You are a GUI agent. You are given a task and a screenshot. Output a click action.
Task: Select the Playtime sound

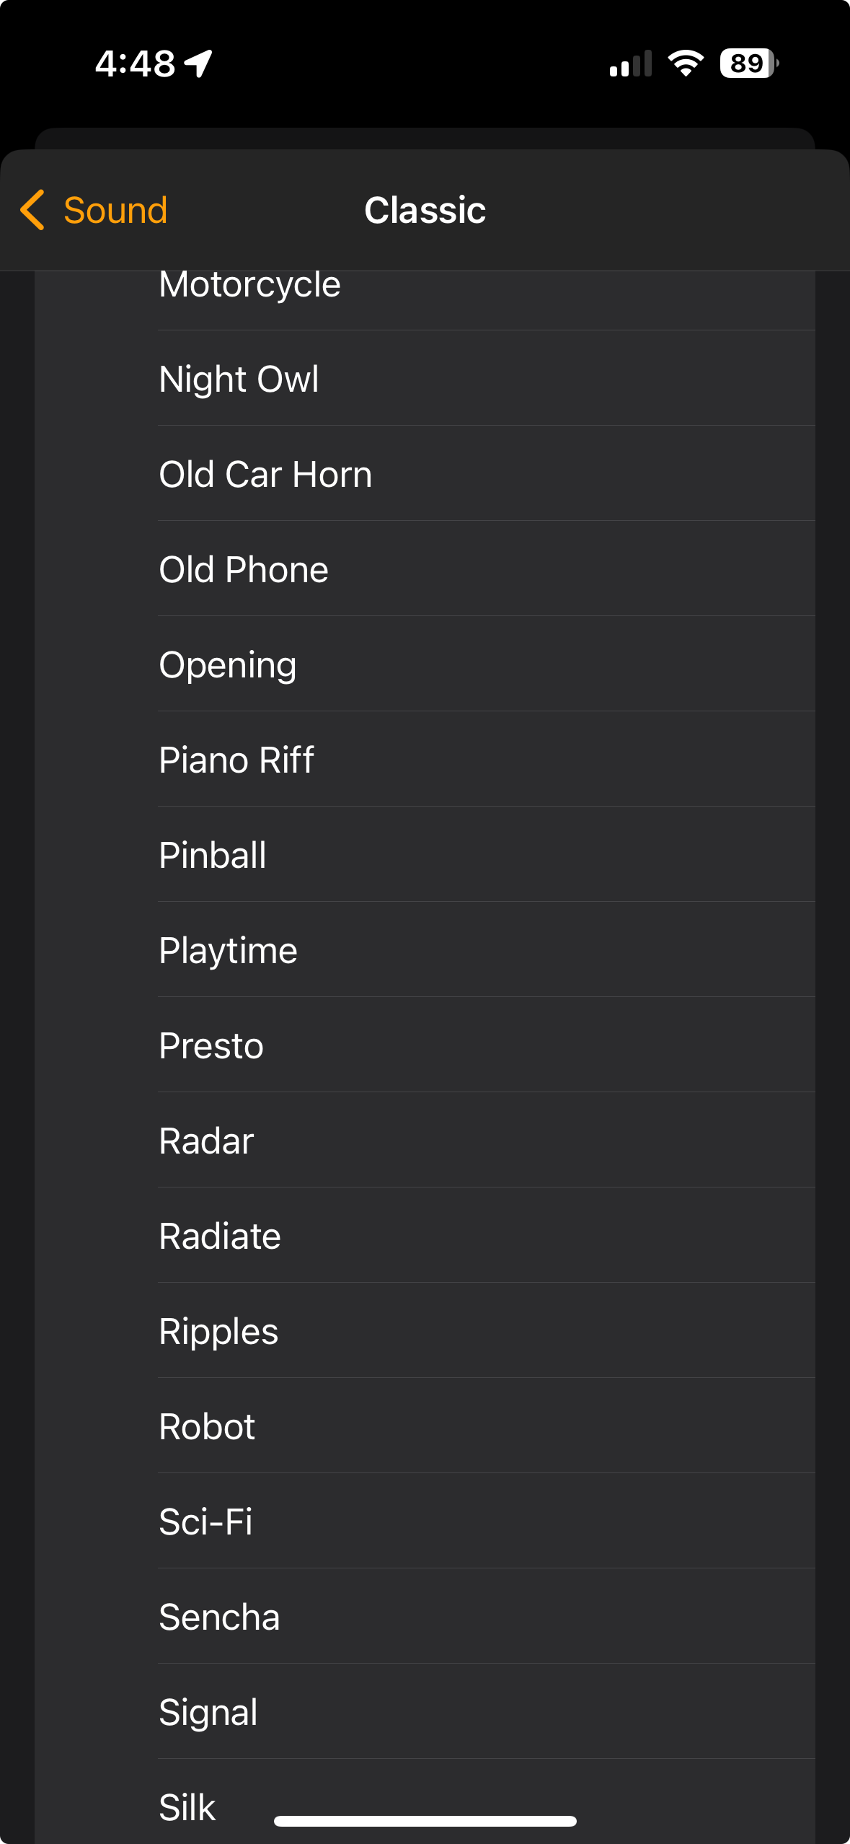228,950
